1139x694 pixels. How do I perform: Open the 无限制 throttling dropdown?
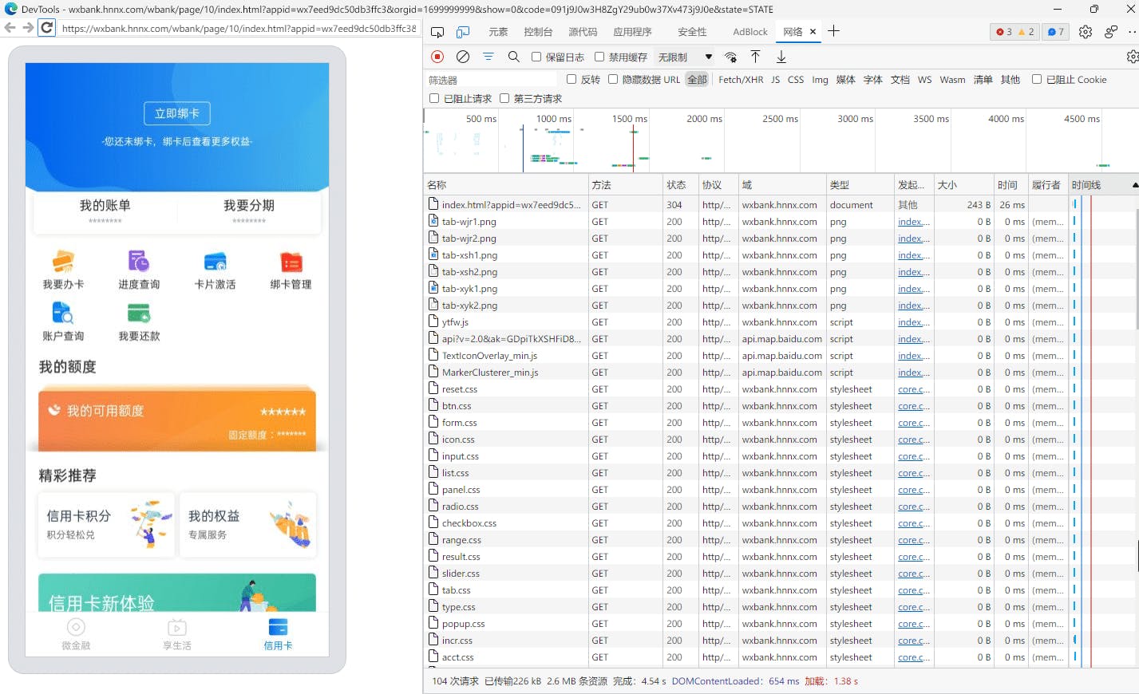point(685,57)
